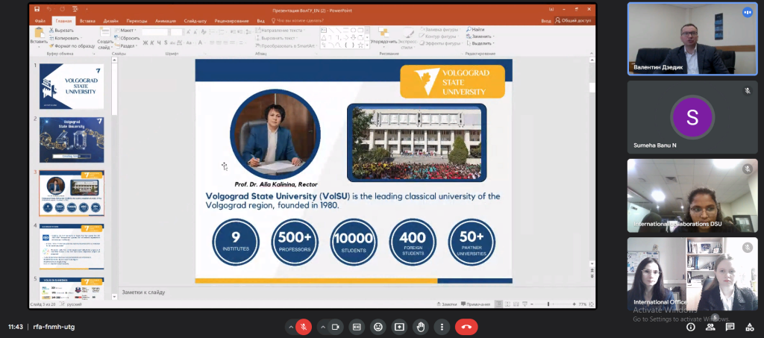764x338 pixels.
Task: Open the more options three-dot menu
Action: coord(442,327)
